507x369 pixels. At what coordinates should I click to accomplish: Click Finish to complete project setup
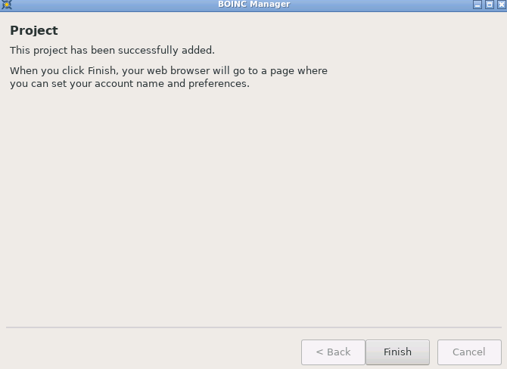click(397, 352)
